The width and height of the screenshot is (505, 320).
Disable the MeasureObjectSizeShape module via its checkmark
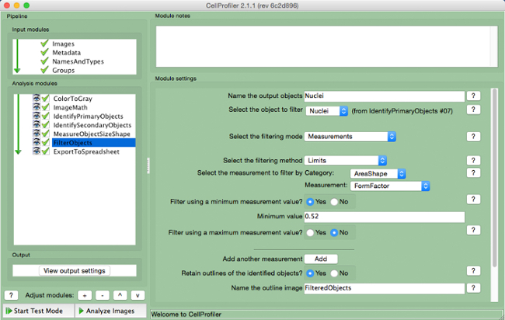click(45, 134)
